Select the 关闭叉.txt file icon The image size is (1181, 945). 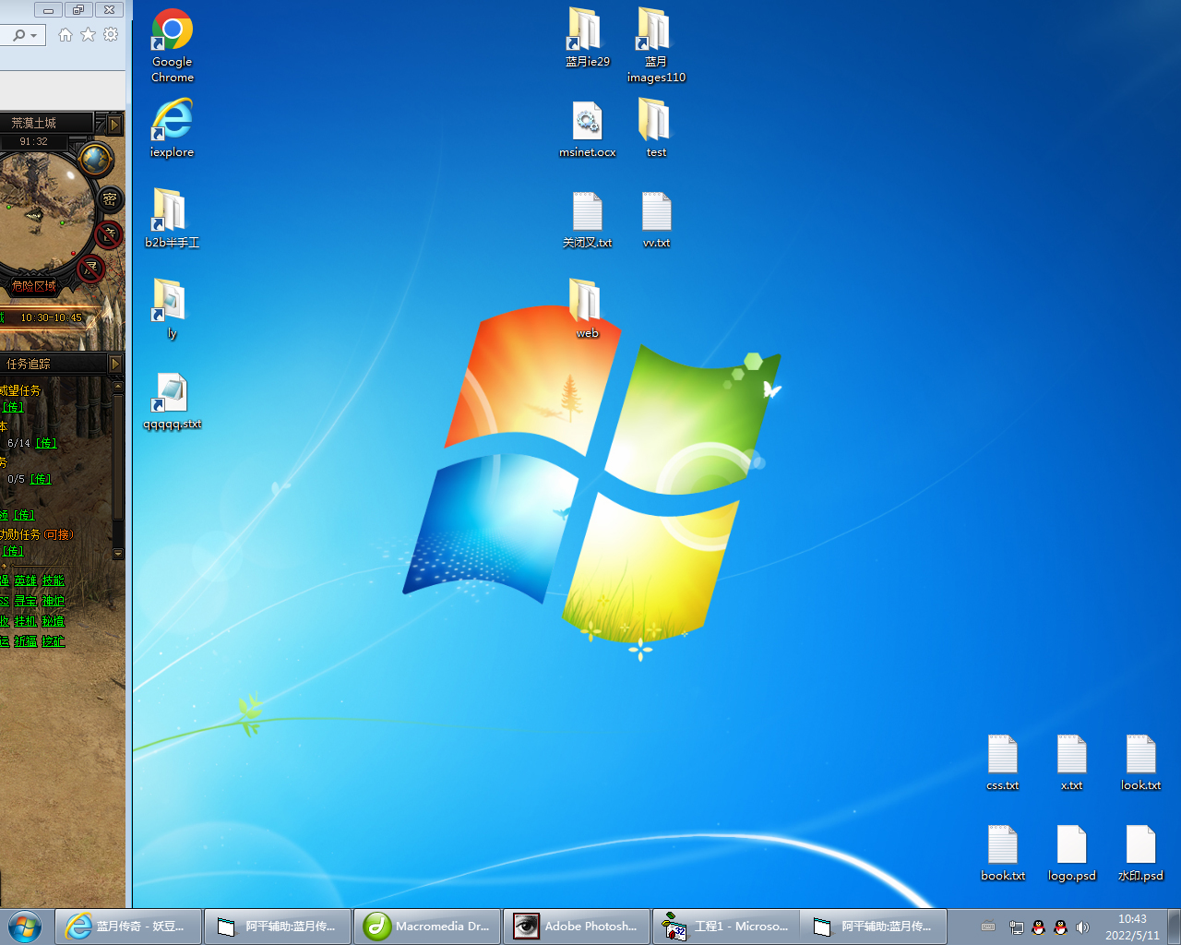(588, 219)
